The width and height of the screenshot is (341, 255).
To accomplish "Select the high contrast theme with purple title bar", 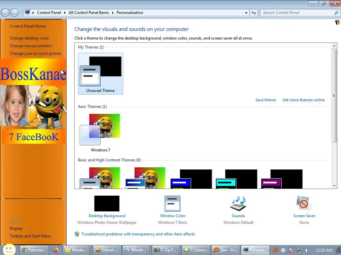I will click(282, 179).
